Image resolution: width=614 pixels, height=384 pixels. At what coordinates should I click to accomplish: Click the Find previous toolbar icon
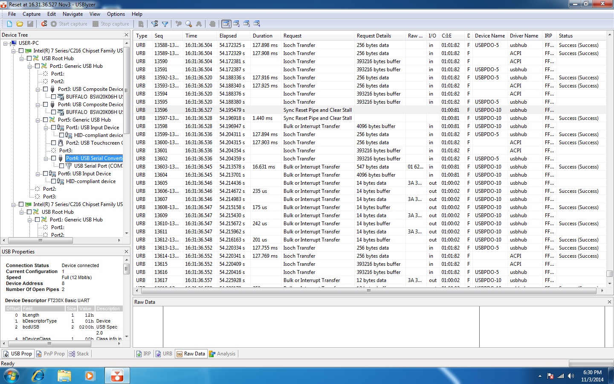tap(179, 24)
